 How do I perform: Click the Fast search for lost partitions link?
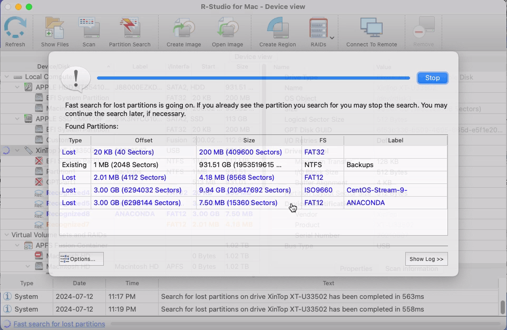coord(59,324)
